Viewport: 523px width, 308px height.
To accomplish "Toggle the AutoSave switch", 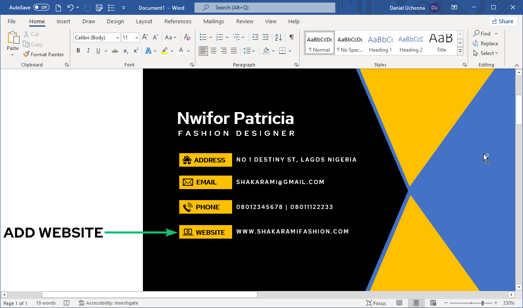I will click(41, 8).
